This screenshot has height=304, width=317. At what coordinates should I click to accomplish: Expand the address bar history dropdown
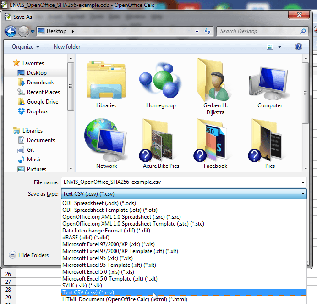point(197,31)
